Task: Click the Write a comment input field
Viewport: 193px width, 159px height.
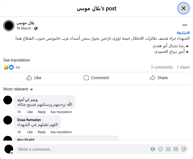Action: coord(83,149)
